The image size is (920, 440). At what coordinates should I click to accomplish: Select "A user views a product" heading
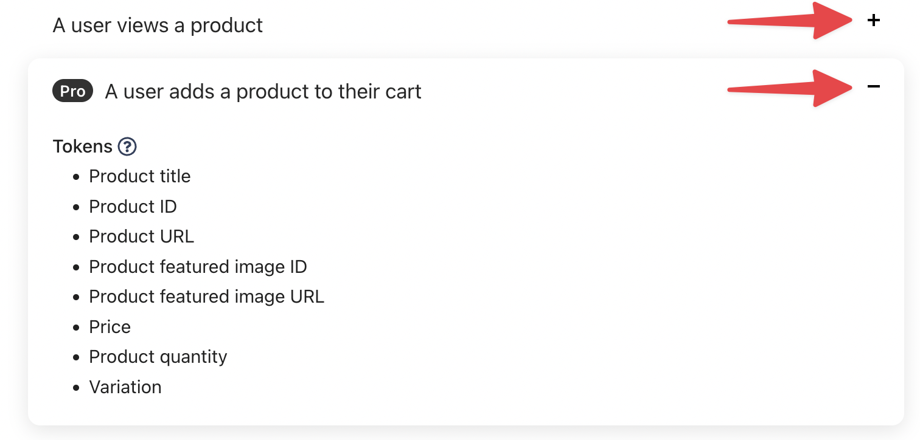tap(158, 26)
